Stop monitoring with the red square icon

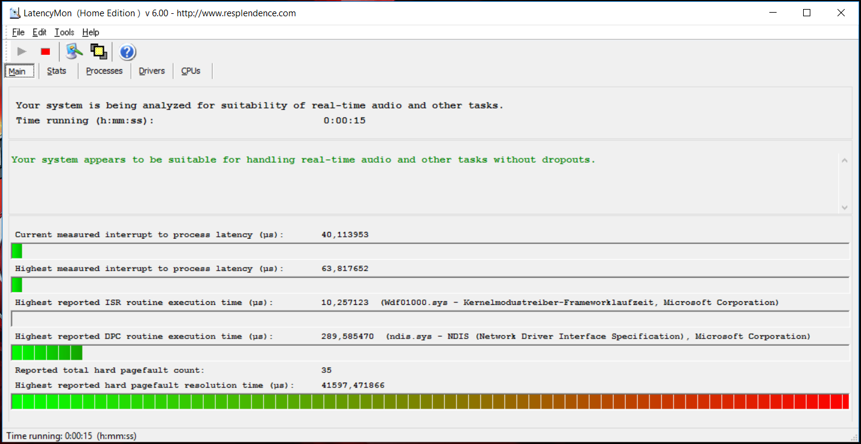point(45,52)
